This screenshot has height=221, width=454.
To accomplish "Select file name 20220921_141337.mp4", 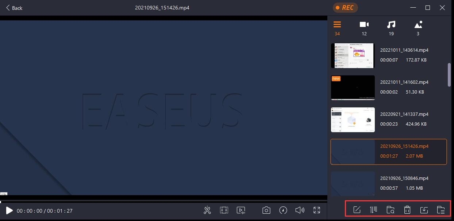I will coord(404,114).
